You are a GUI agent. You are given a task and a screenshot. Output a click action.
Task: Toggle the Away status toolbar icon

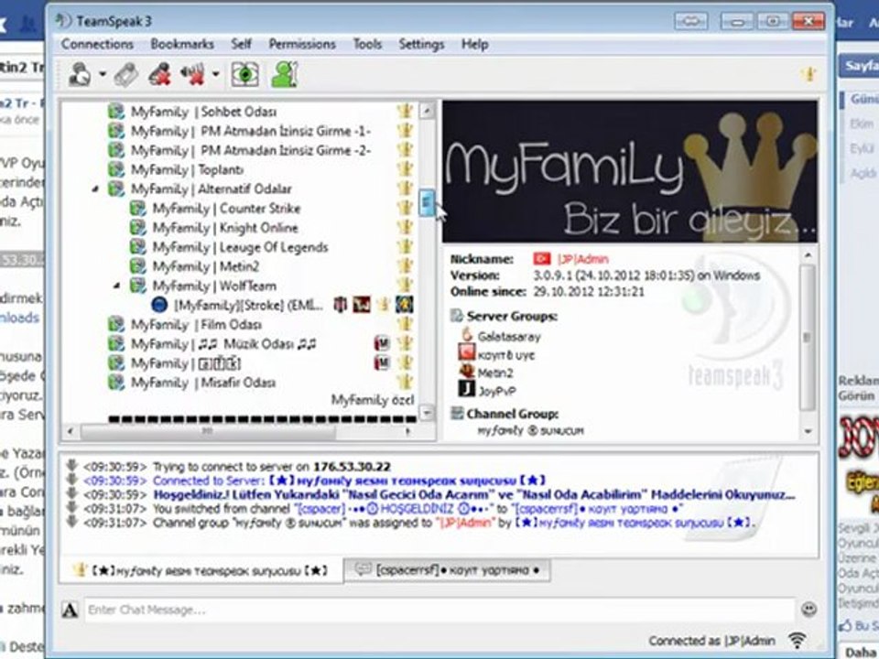245,74
